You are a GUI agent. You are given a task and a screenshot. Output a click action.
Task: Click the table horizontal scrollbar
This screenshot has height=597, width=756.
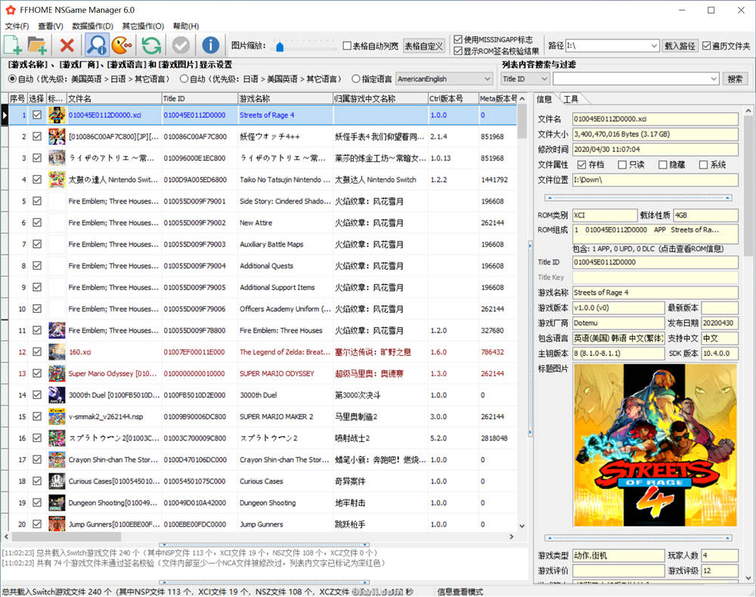point(67,537)
